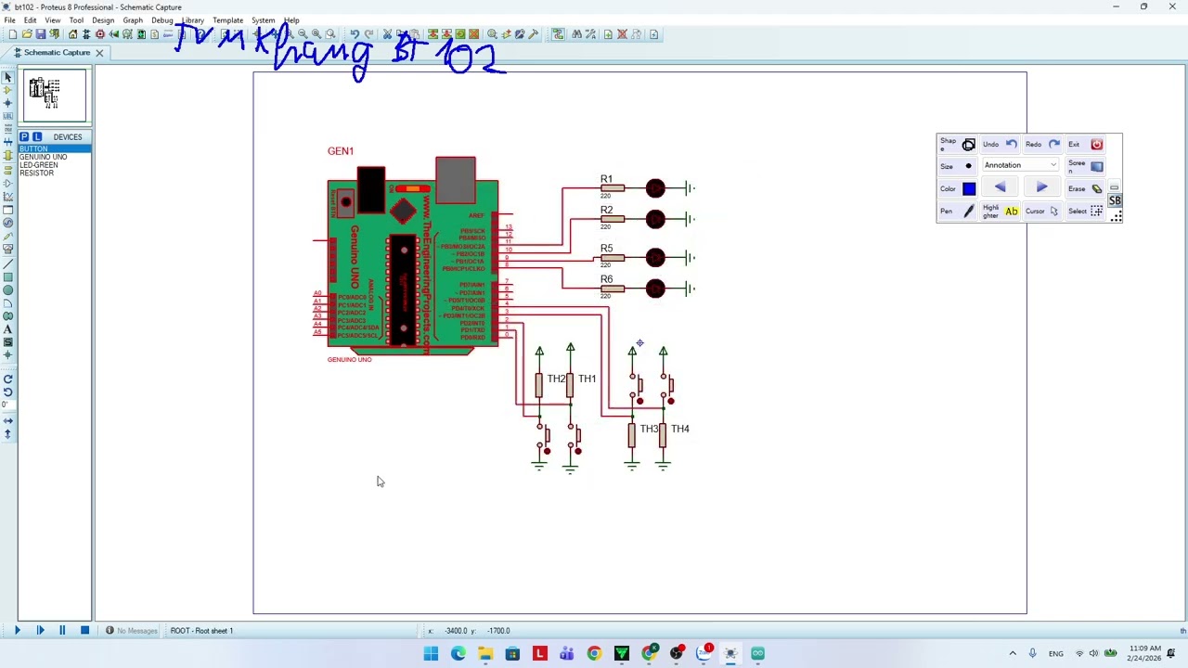Click the Rotate Anti-Clockwise icon
1188x668 pixels.
(7, 392)
